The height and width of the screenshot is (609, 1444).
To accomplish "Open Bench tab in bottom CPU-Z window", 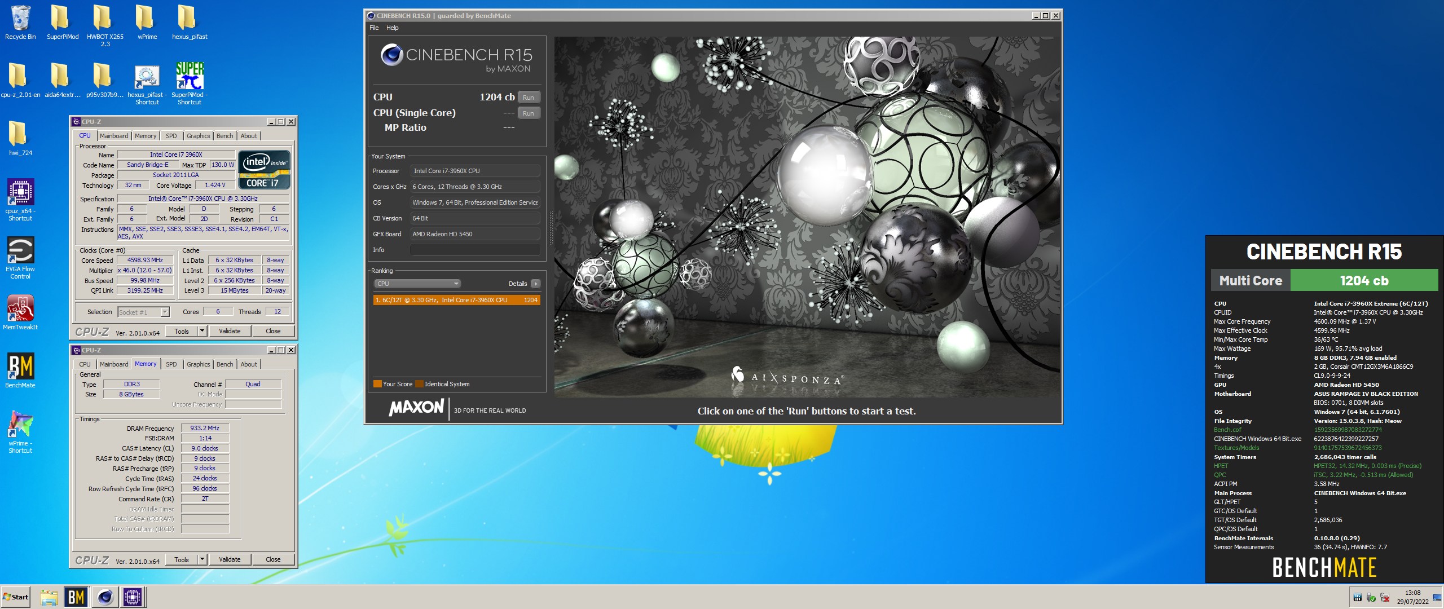I will [x=224, y=364].
